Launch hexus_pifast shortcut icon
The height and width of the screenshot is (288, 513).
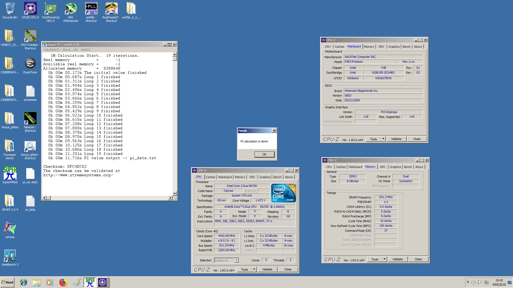click(30, 149)
